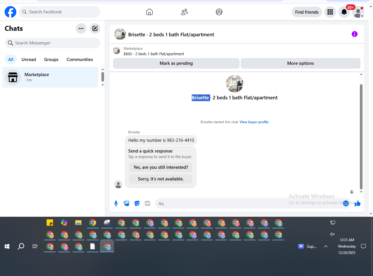
Task: Click the small Marketplace listing thumbnail
Action: (x=117, y=51)
